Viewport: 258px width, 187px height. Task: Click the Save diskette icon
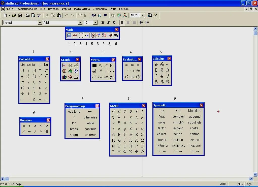pyautogui.click(x=20, y=15)
